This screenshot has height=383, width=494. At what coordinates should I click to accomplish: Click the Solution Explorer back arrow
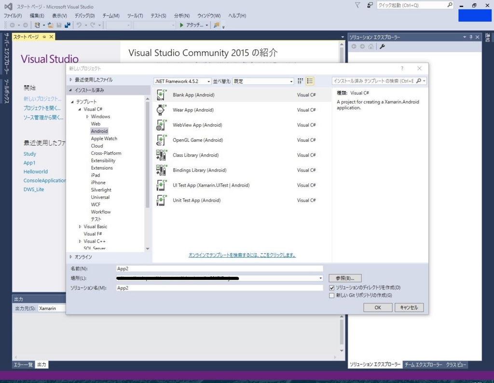pyautogui.click(x=354, y=47)
